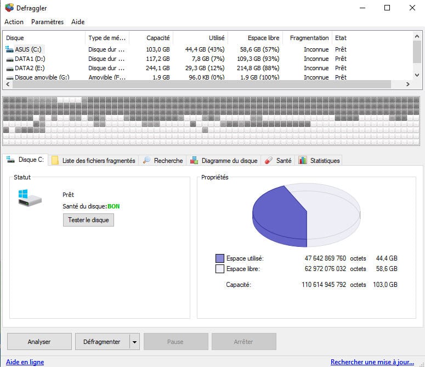Viewport: 425px width, 367px height.
Task: Switch to the Recherche tab
Action: point(163,161)
